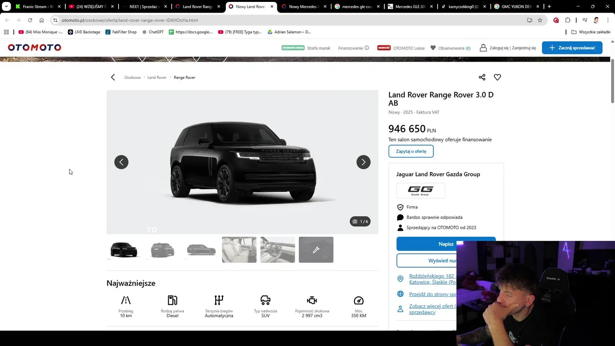Viewport: 615px width, 346px height.
Task: Select fourth thumbnail, interior seats
Action: [239, 250]
